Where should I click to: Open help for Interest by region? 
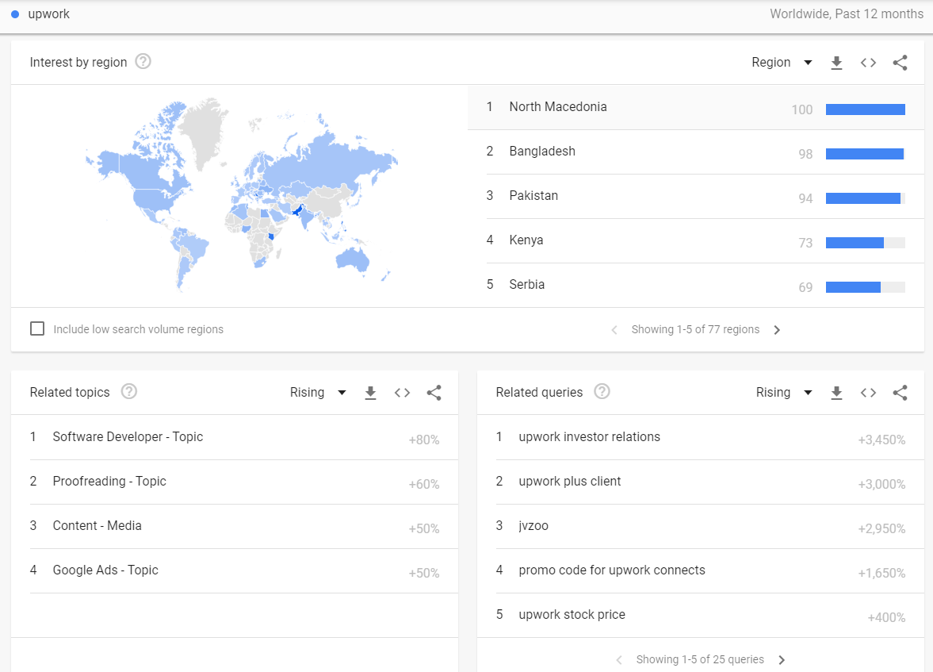143,61
